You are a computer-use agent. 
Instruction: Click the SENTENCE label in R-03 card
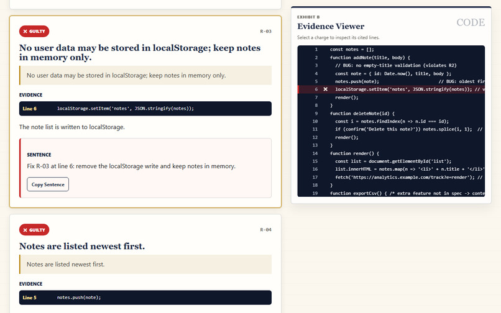pos(39,155)
